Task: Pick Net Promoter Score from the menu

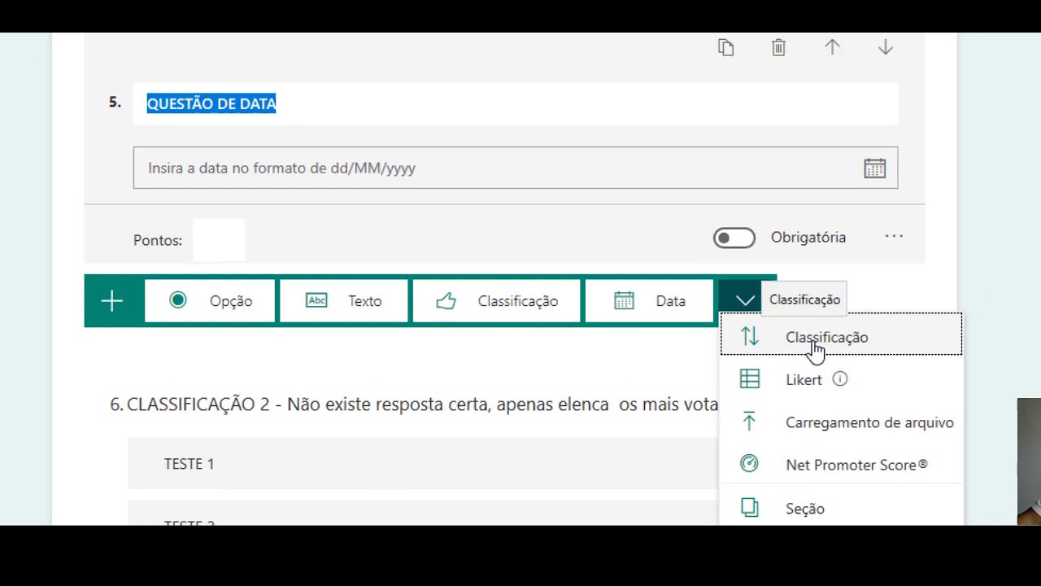Action: click(841, 465)
